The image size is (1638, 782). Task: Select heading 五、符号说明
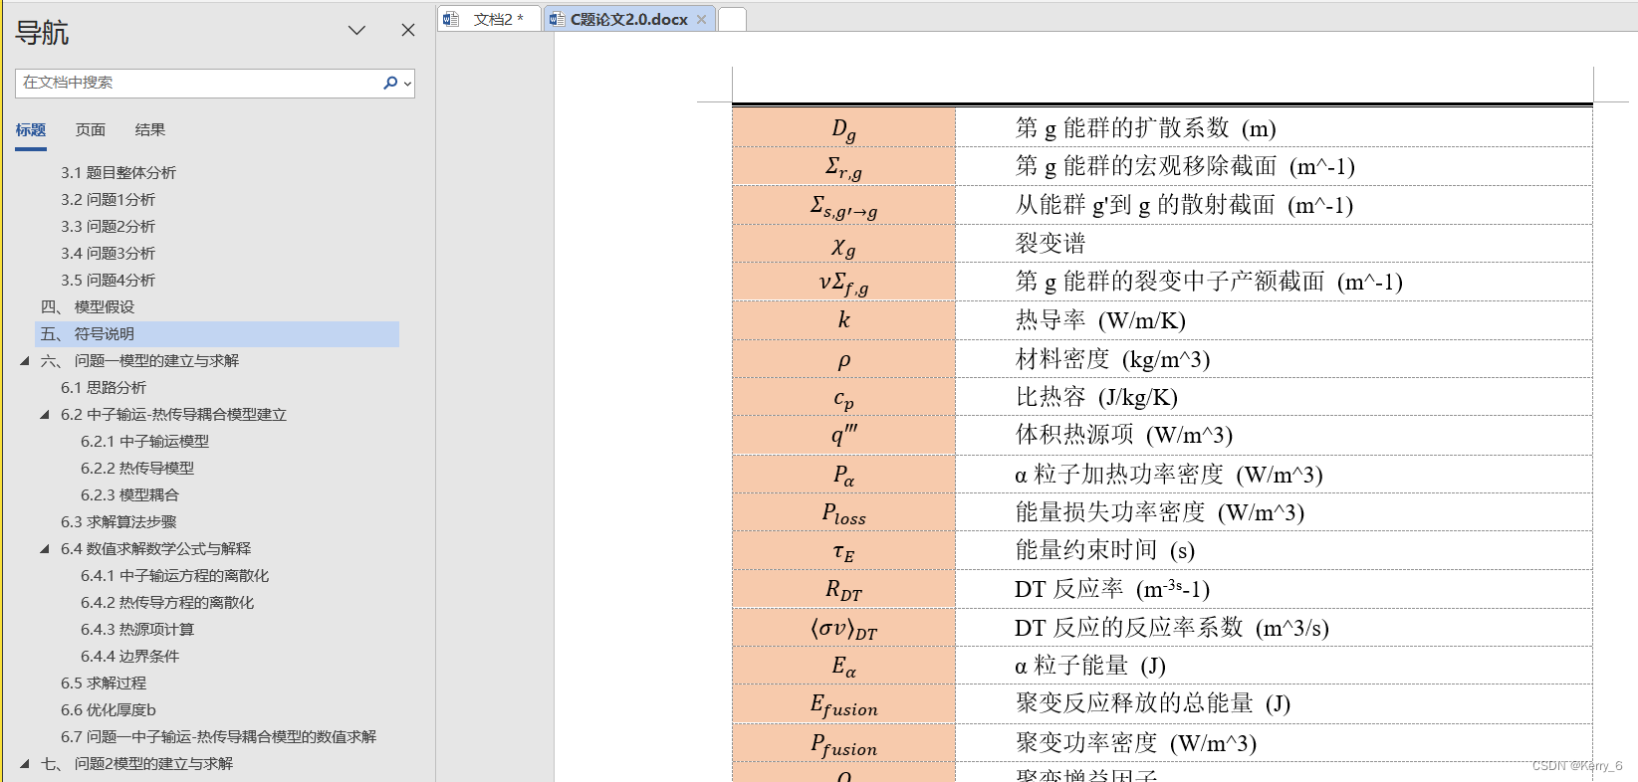click(217, 334)
